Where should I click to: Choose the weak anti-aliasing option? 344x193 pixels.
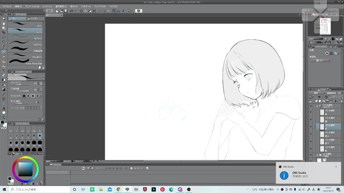28,96
